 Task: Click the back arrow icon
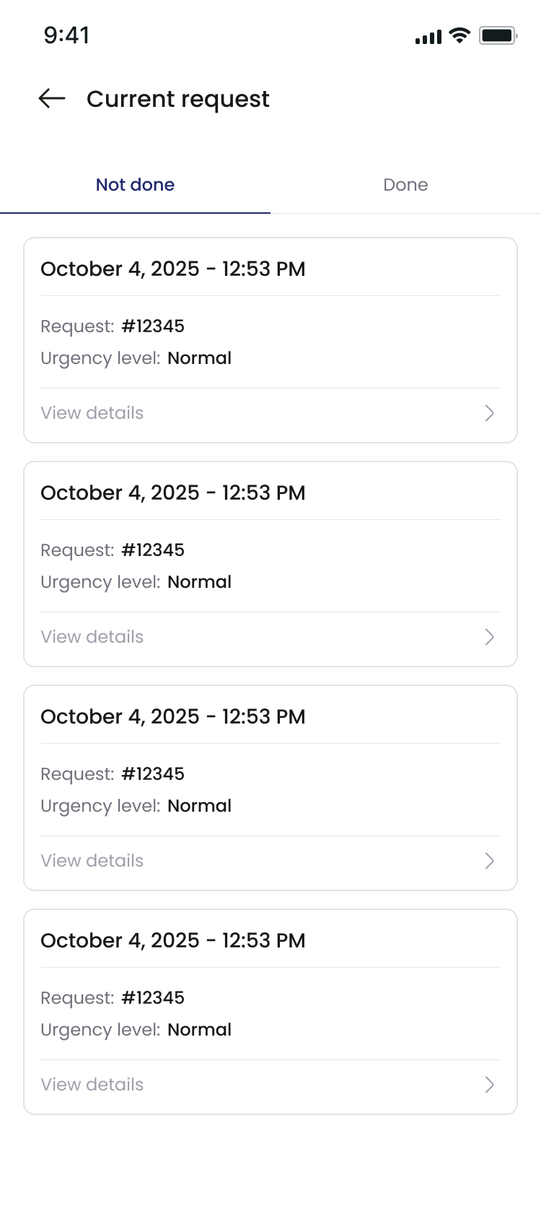pos(51,99)
